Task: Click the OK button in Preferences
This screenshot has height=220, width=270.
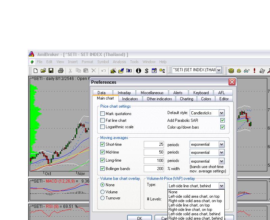Action: (139, 218)
